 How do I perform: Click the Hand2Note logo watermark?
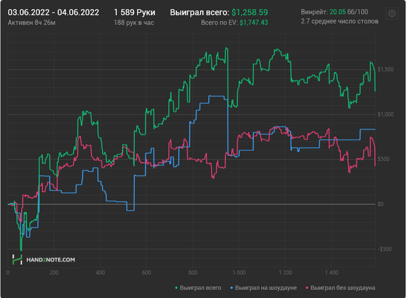[x=44, y=260]
